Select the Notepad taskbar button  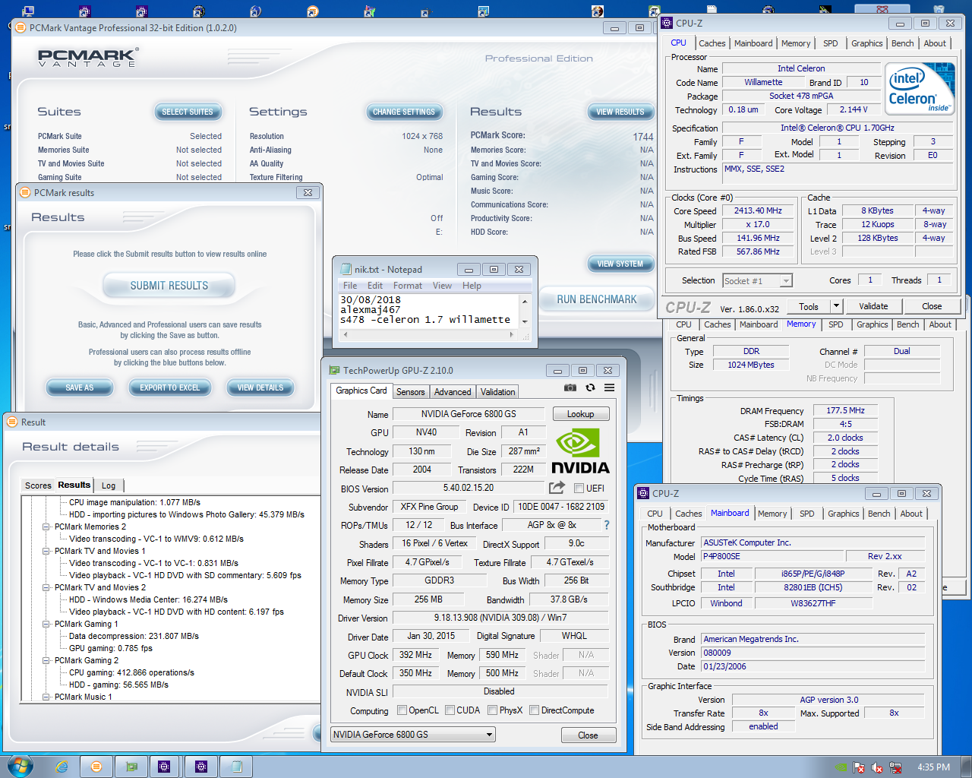click(x=237, y=767)
